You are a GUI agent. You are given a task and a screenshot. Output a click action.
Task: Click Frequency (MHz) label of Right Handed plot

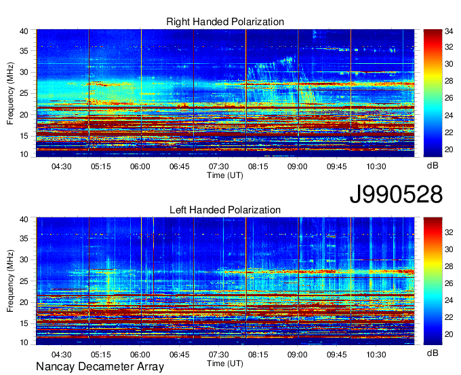(10, 93)
